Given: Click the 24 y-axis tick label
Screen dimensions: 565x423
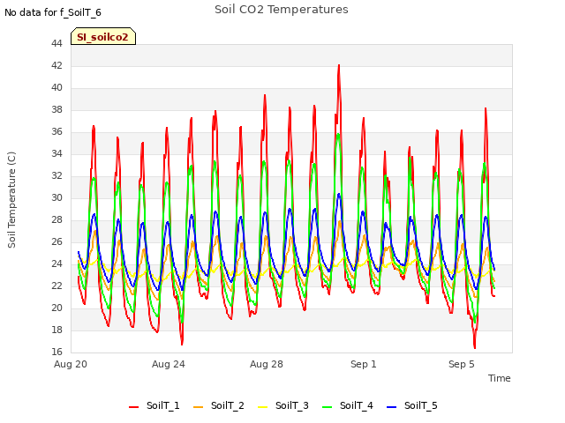Looking at the screenshot, I should click(x=56, y=264).
